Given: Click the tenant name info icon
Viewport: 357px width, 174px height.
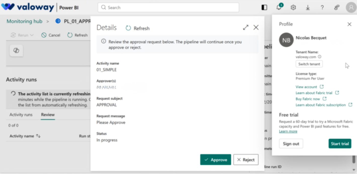Looking at the screenshot, I should [320, 57].
